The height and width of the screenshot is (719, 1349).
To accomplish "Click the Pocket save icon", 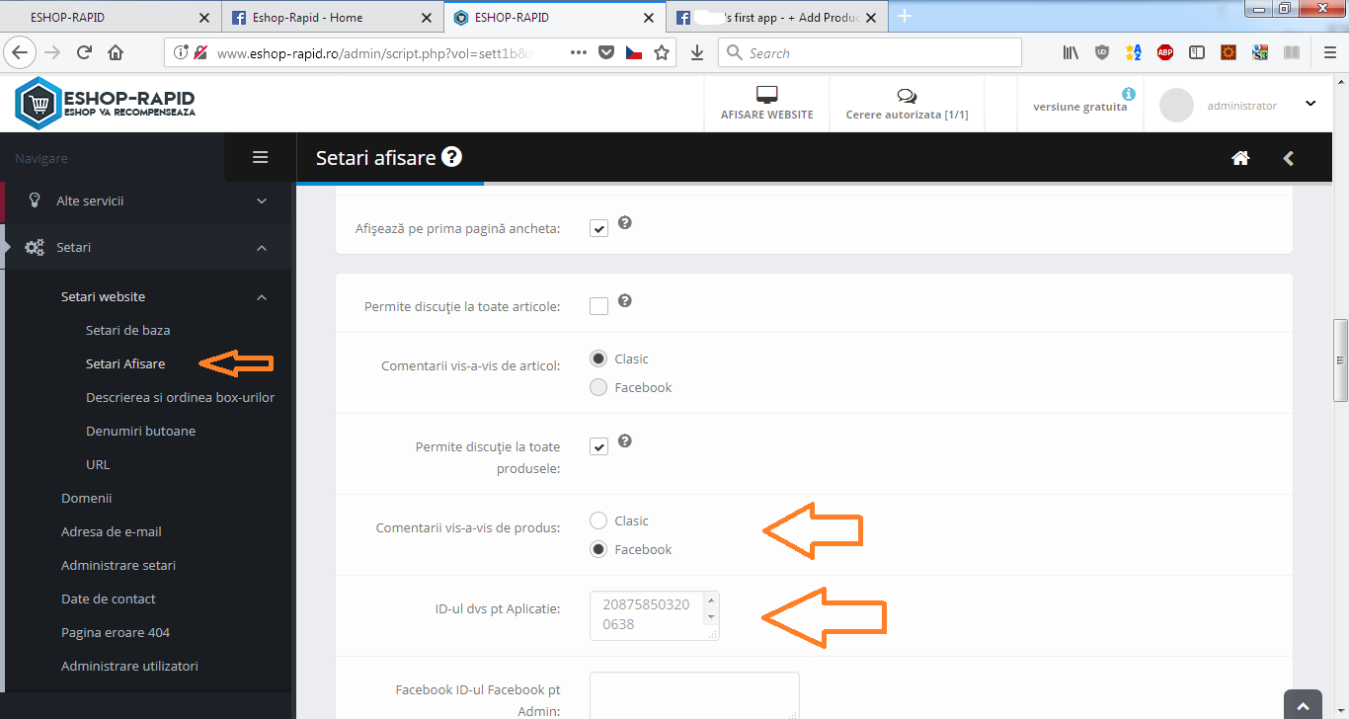I will tap(607, 53).
